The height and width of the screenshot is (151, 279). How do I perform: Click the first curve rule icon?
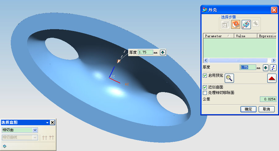click(x=45, y=137)
